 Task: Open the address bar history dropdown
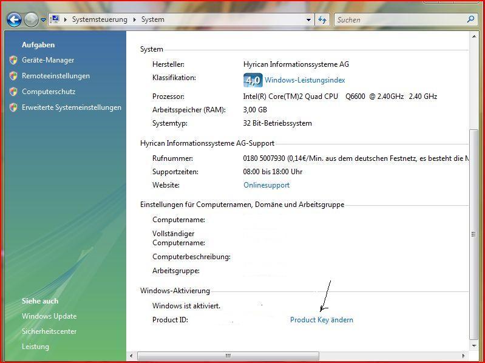308,20
